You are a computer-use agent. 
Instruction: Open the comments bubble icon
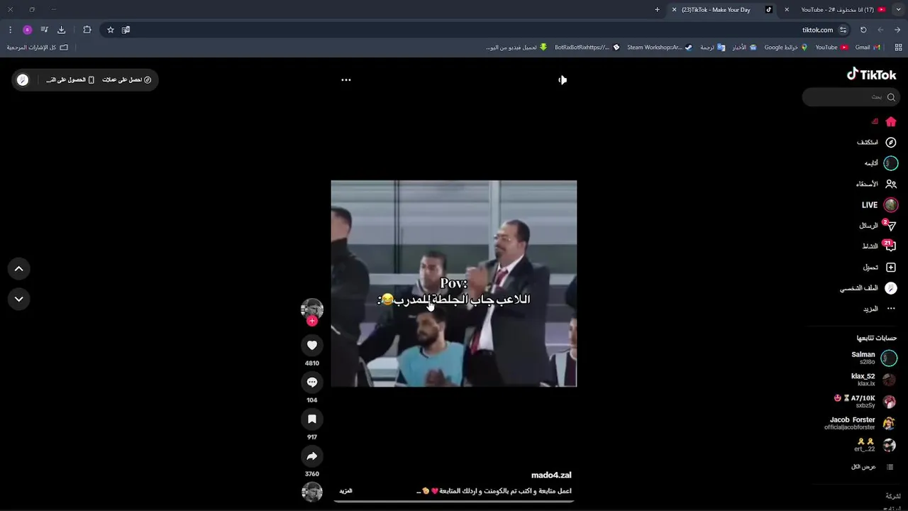(x=312, y=382)
